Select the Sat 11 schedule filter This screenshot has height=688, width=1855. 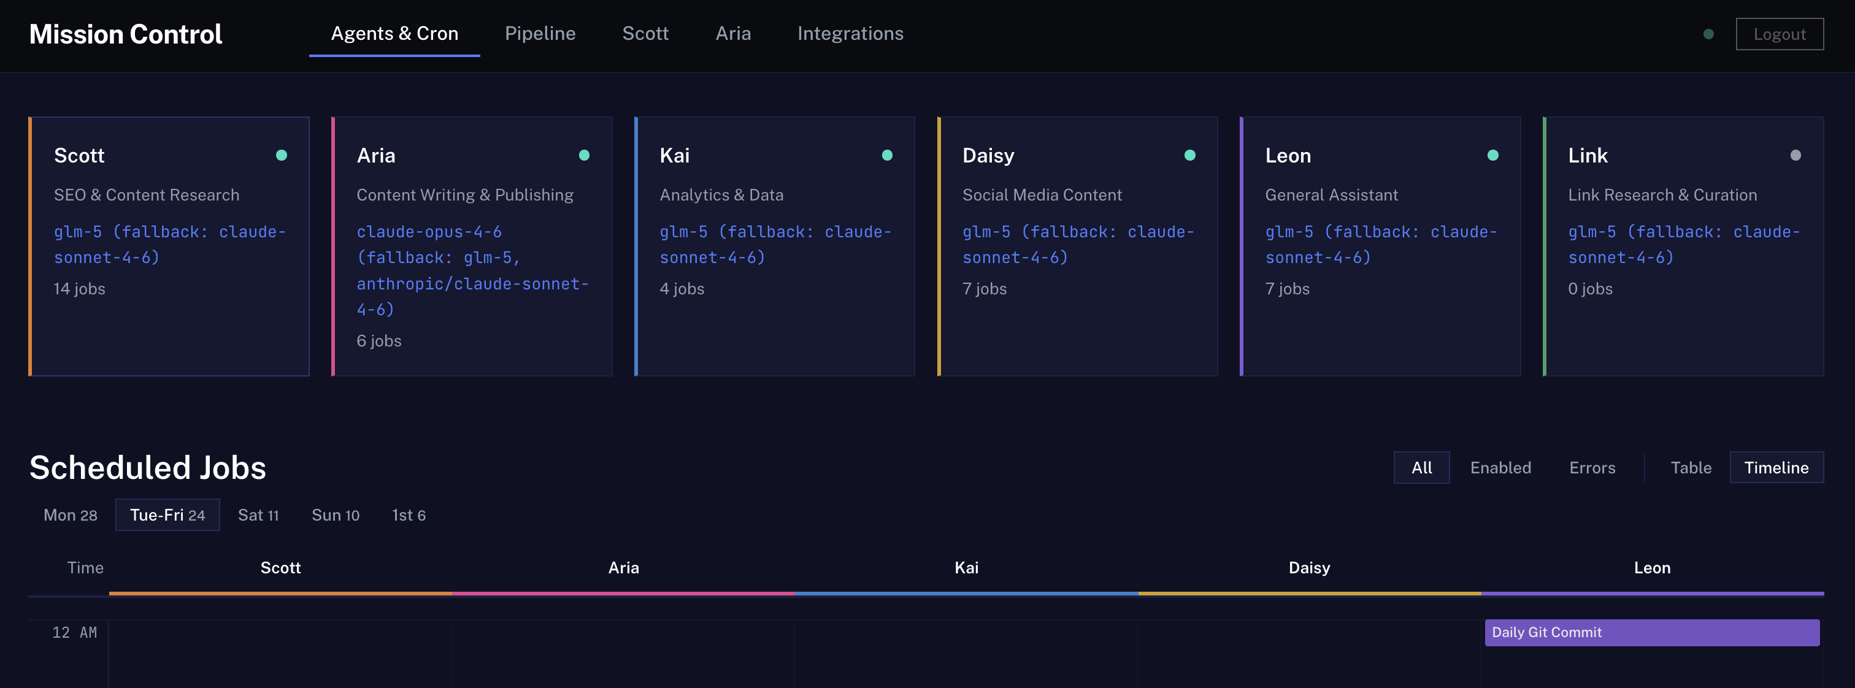[258, 514]
